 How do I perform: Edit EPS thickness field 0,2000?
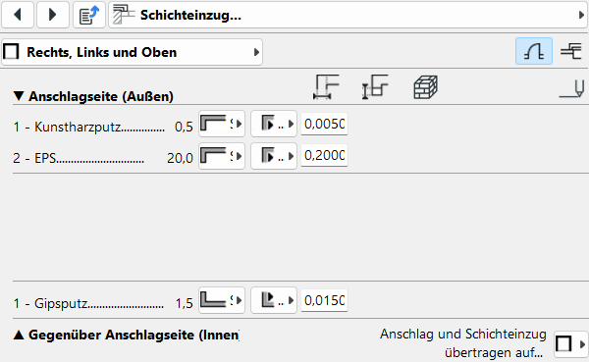pos(324,155)
